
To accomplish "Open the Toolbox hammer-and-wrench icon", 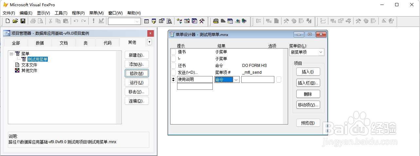I will (202, 21).
